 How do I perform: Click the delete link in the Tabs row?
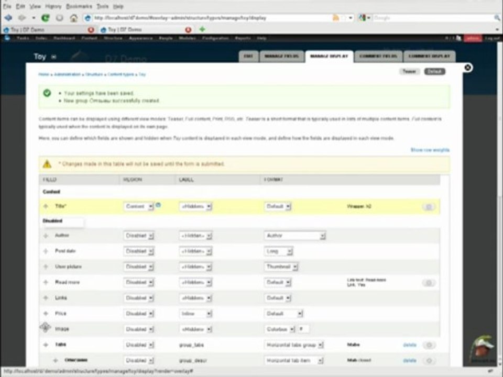(x=410, y=345)
